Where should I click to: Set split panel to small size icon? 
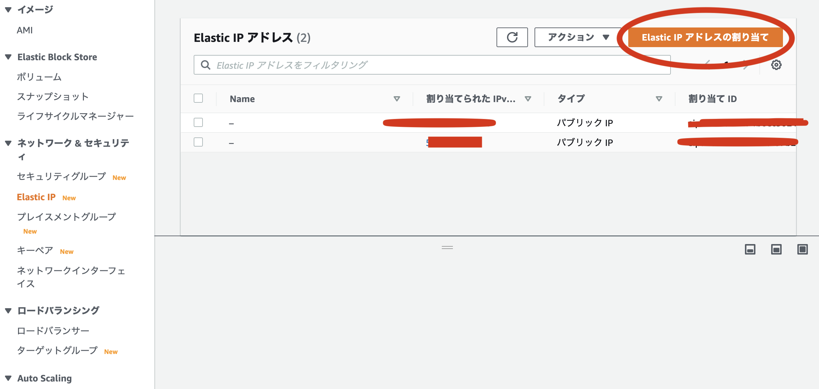750,249
